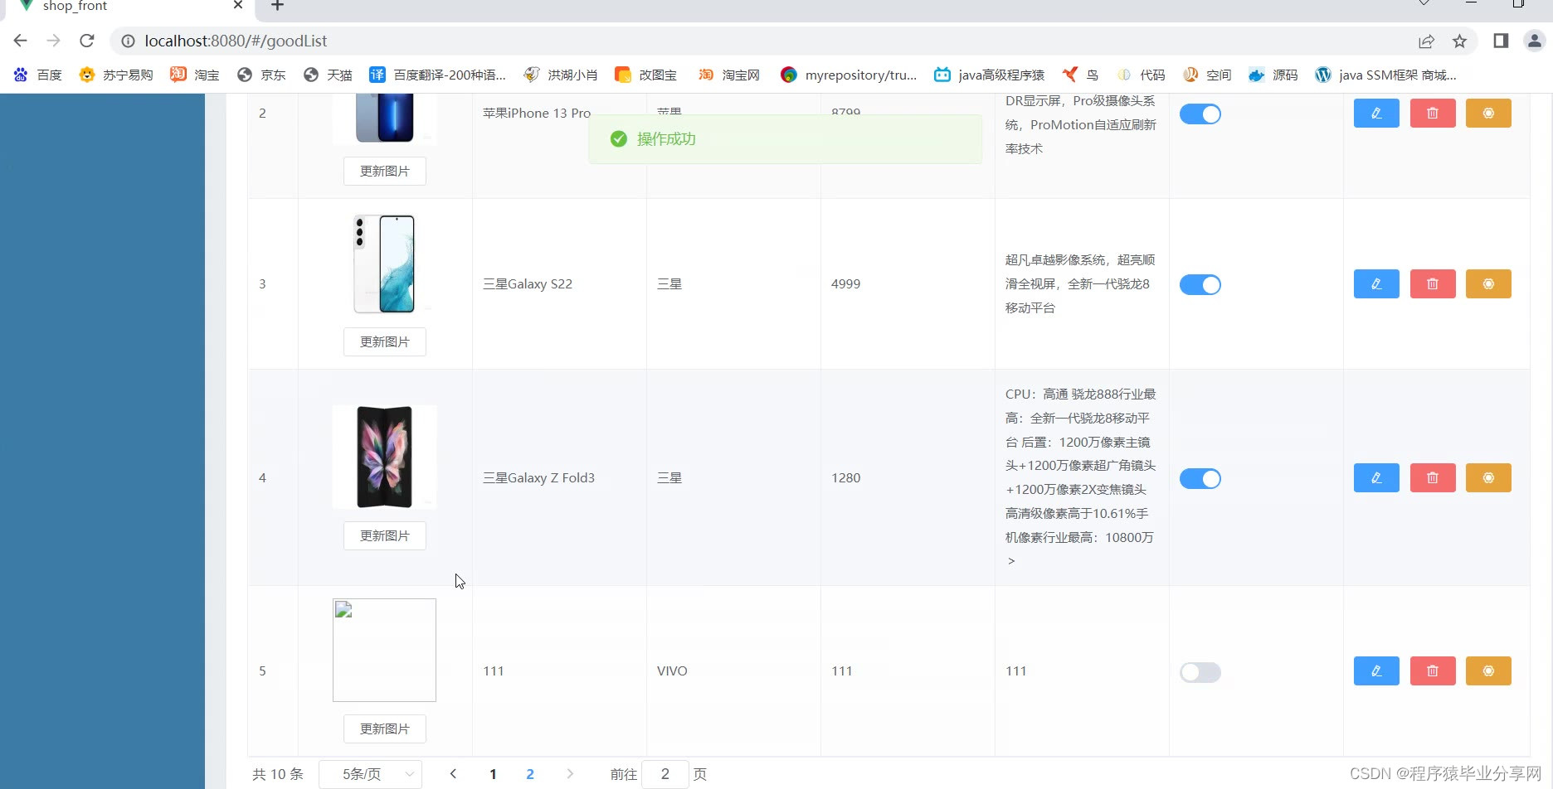The image size is (1553, 789).
Task: Toggle off the Galaxy S22 status switch
Action: (x=1200, y=285)
